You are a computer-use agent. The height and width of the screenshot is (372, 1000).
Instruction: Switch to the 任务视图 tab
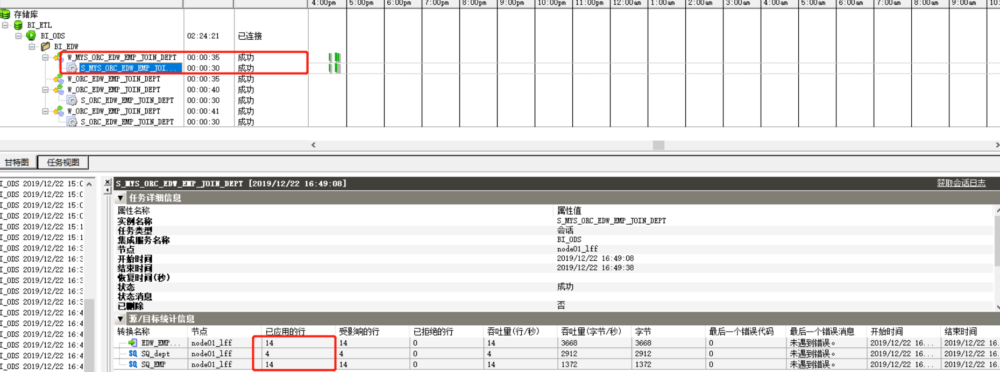click(63, 162)
